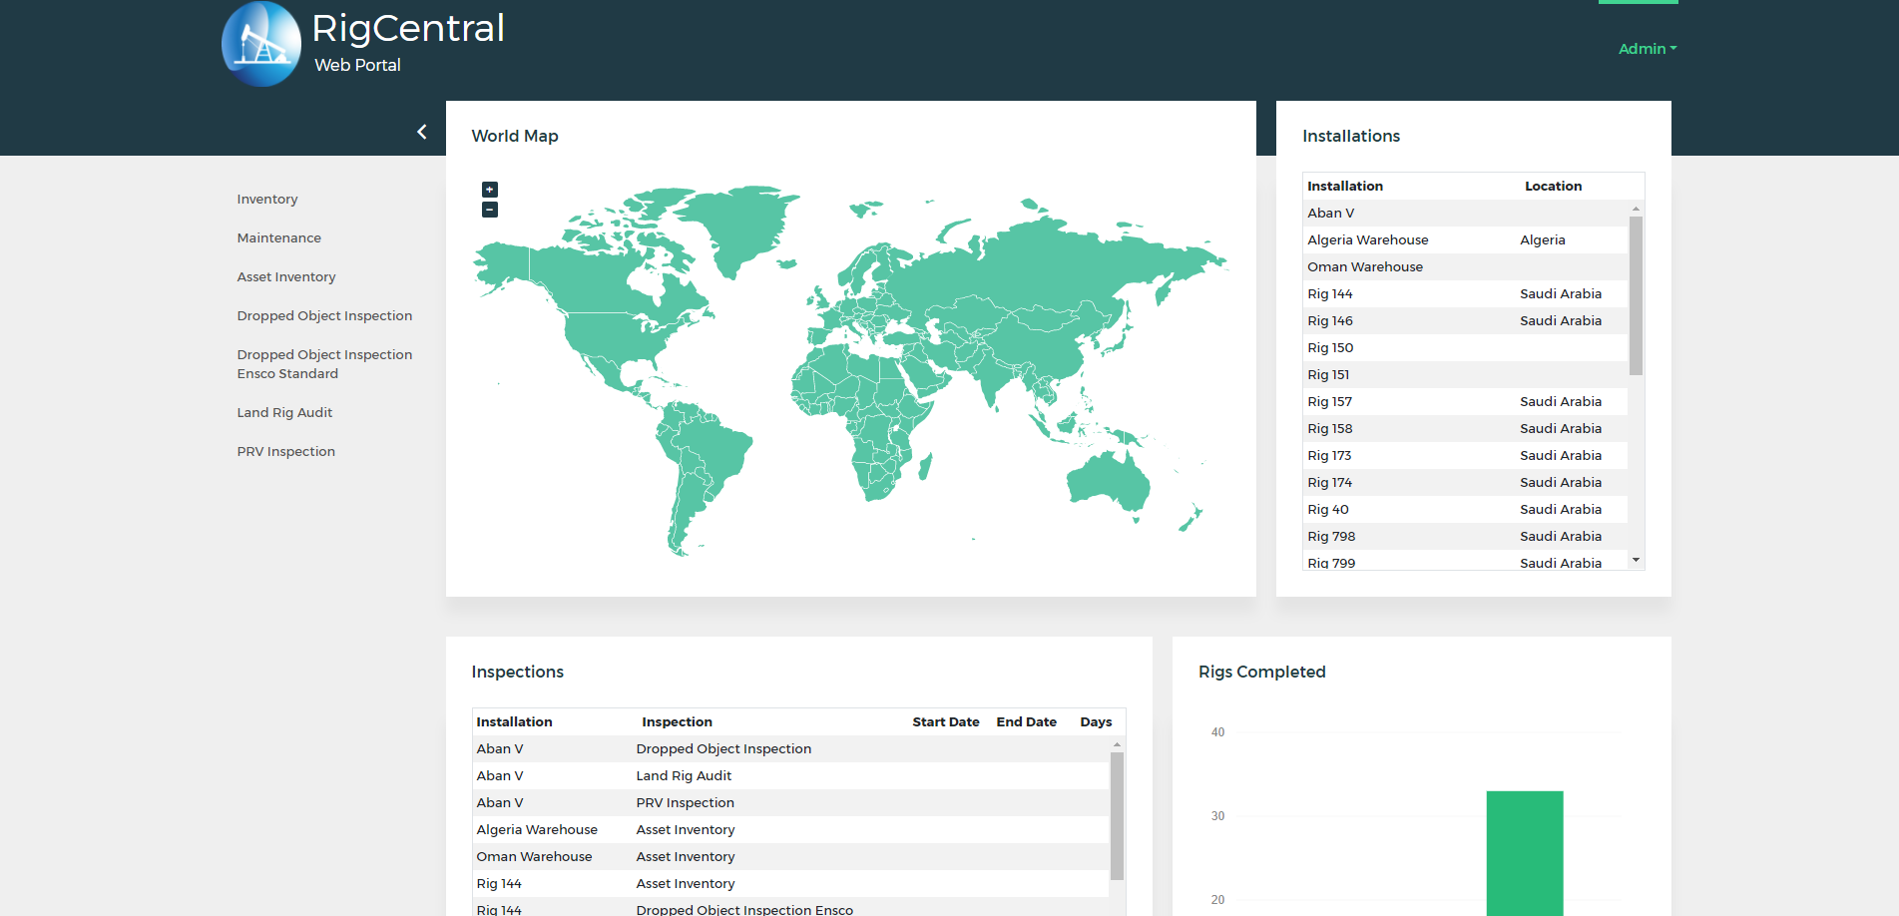Viewport: 1899px width, 916px height.
Task: Click the RigCentral oil rig logo
Action: click(261, 45)
